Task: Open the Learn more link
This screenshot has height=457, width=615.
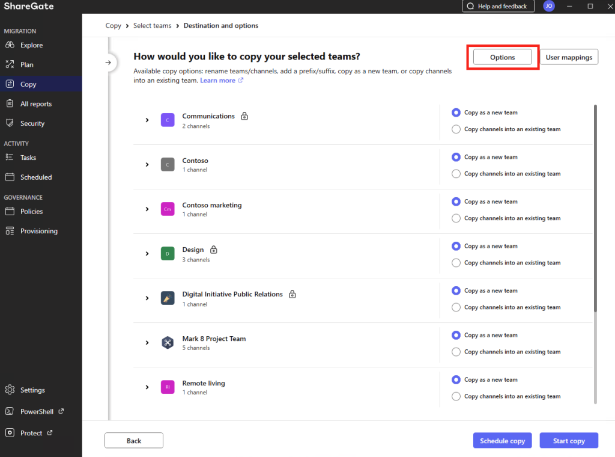Action: [x=217, y=81]
